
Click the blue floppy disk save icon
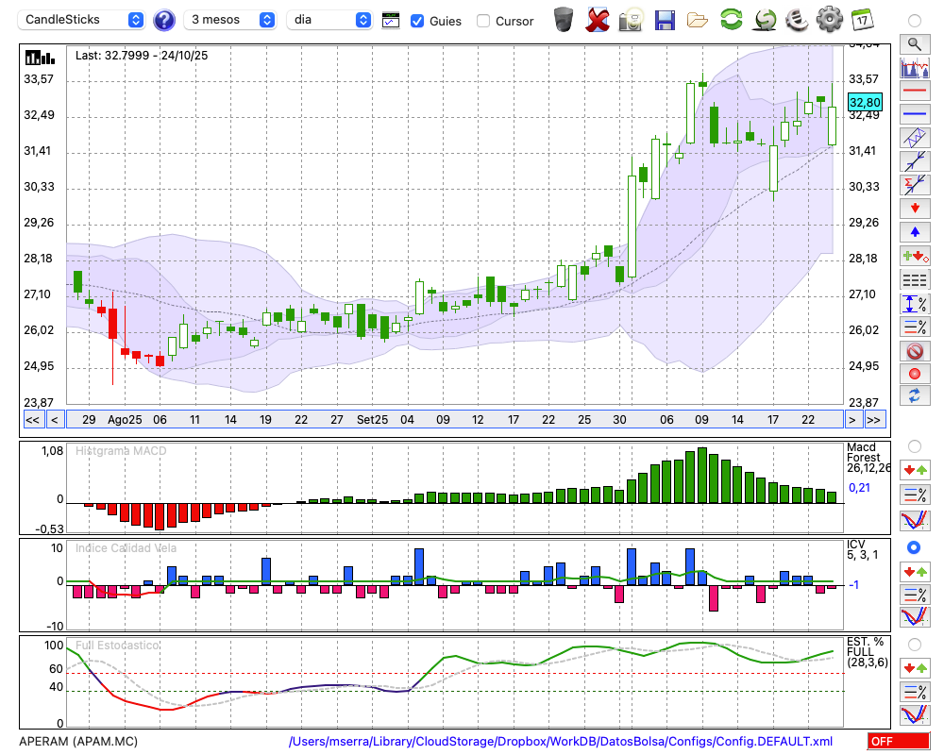(x=665, y=19)
